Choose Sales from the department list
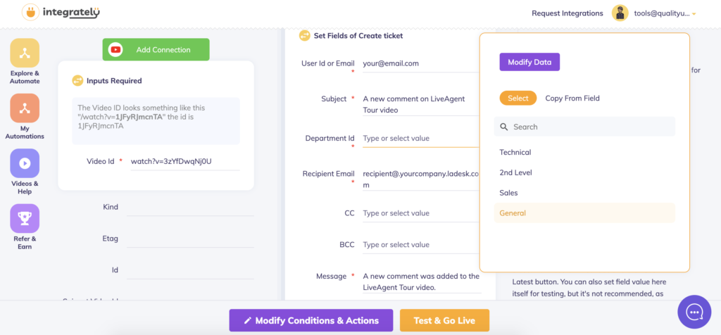The height and width of the screenshot is (335, 721). point(584,193)
